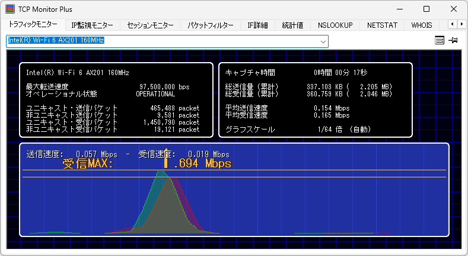The width and height of the screenshot is (468, 256).
Task: Click the 総受信量 360.759 KB value
Action: point(324,94)
